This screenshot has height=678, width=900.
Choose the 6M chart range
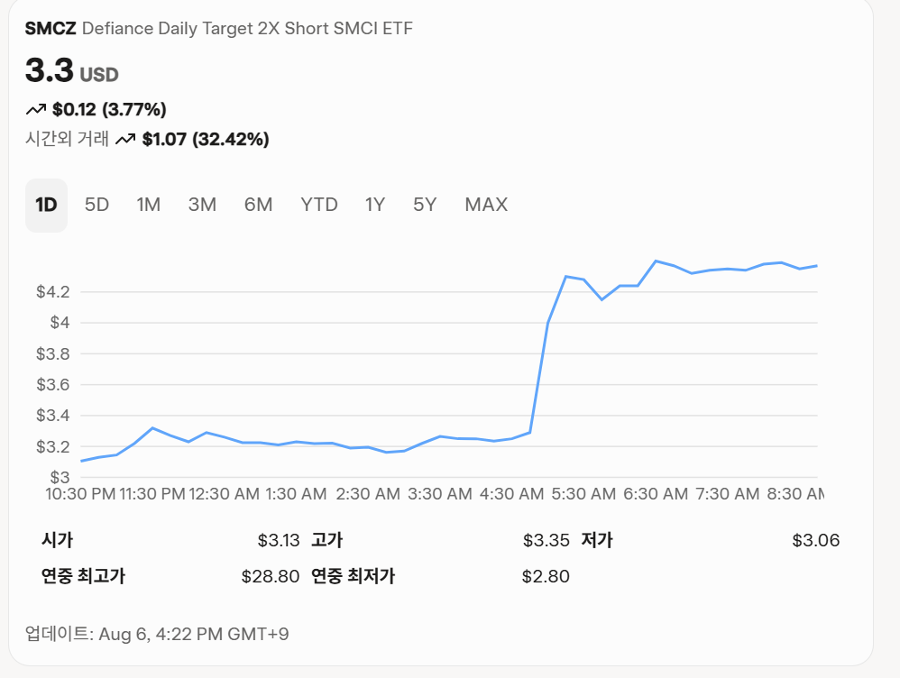click(258, 205)
